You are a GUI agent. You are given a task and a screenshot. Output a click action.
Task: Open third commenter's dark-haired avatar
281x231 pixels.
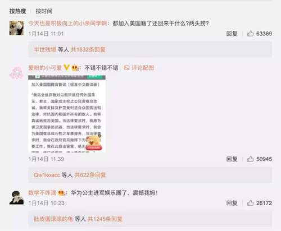[16, 197]
